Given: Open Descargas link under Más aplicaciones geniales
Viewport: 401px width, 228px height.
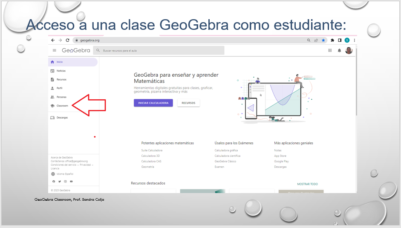Looking at the screenshot, I should tap(280, 167).
